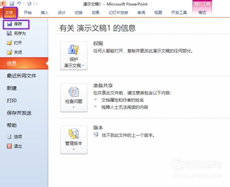The image size is (230, 187).
Task: Click the 保护演示文稿 button
Action: (x=74, y=56)
